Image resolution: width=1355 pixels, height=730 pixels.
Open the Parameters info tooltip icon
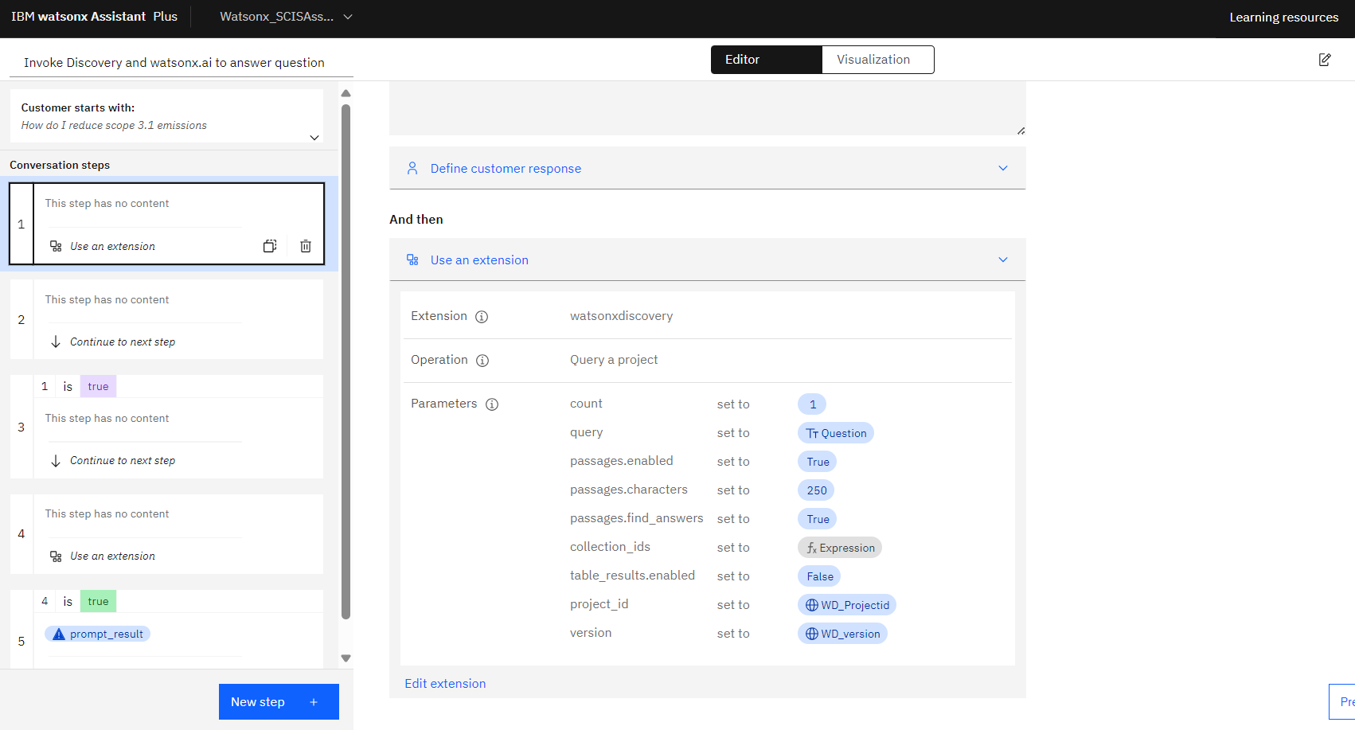tap(492, 404)
